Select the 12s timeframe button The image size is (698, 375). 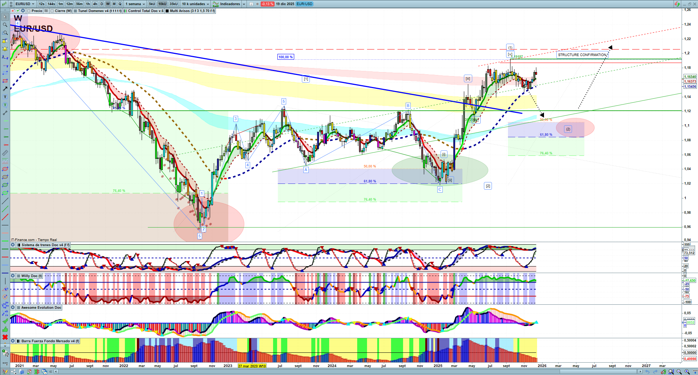[42, 4]
